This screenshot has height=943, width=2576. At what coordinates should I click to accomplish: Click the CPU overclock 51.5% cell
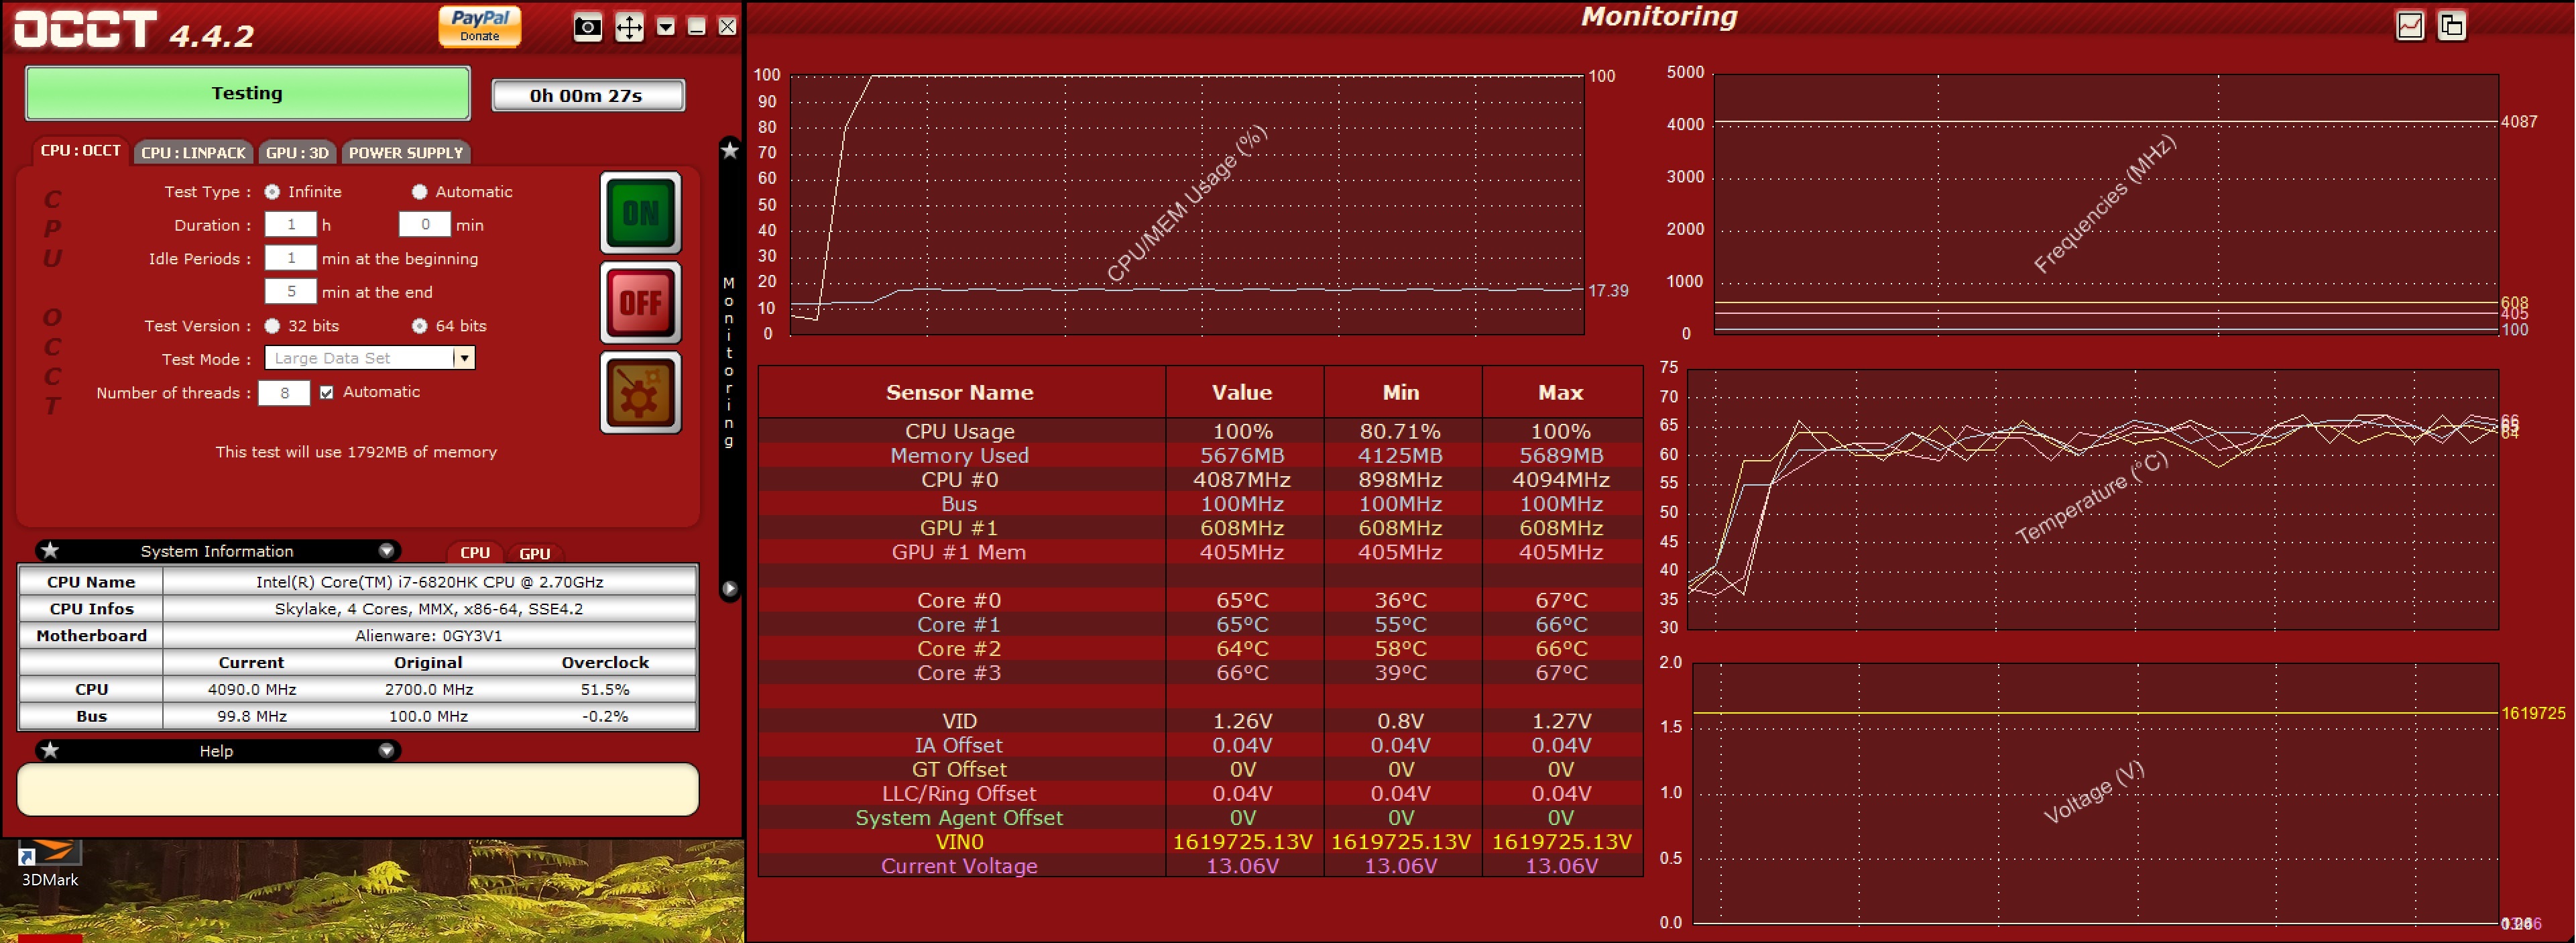[605, 689]
